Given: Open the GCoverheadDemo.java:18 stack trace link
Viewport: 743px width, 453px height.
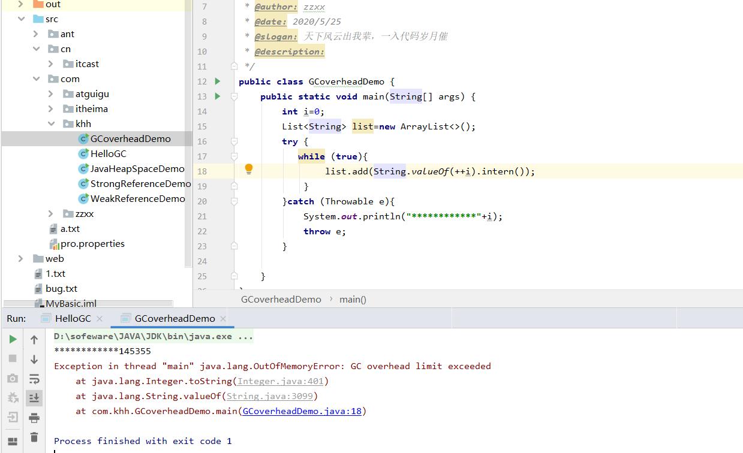Looking at the screenshot, I should tap(302, 411).
